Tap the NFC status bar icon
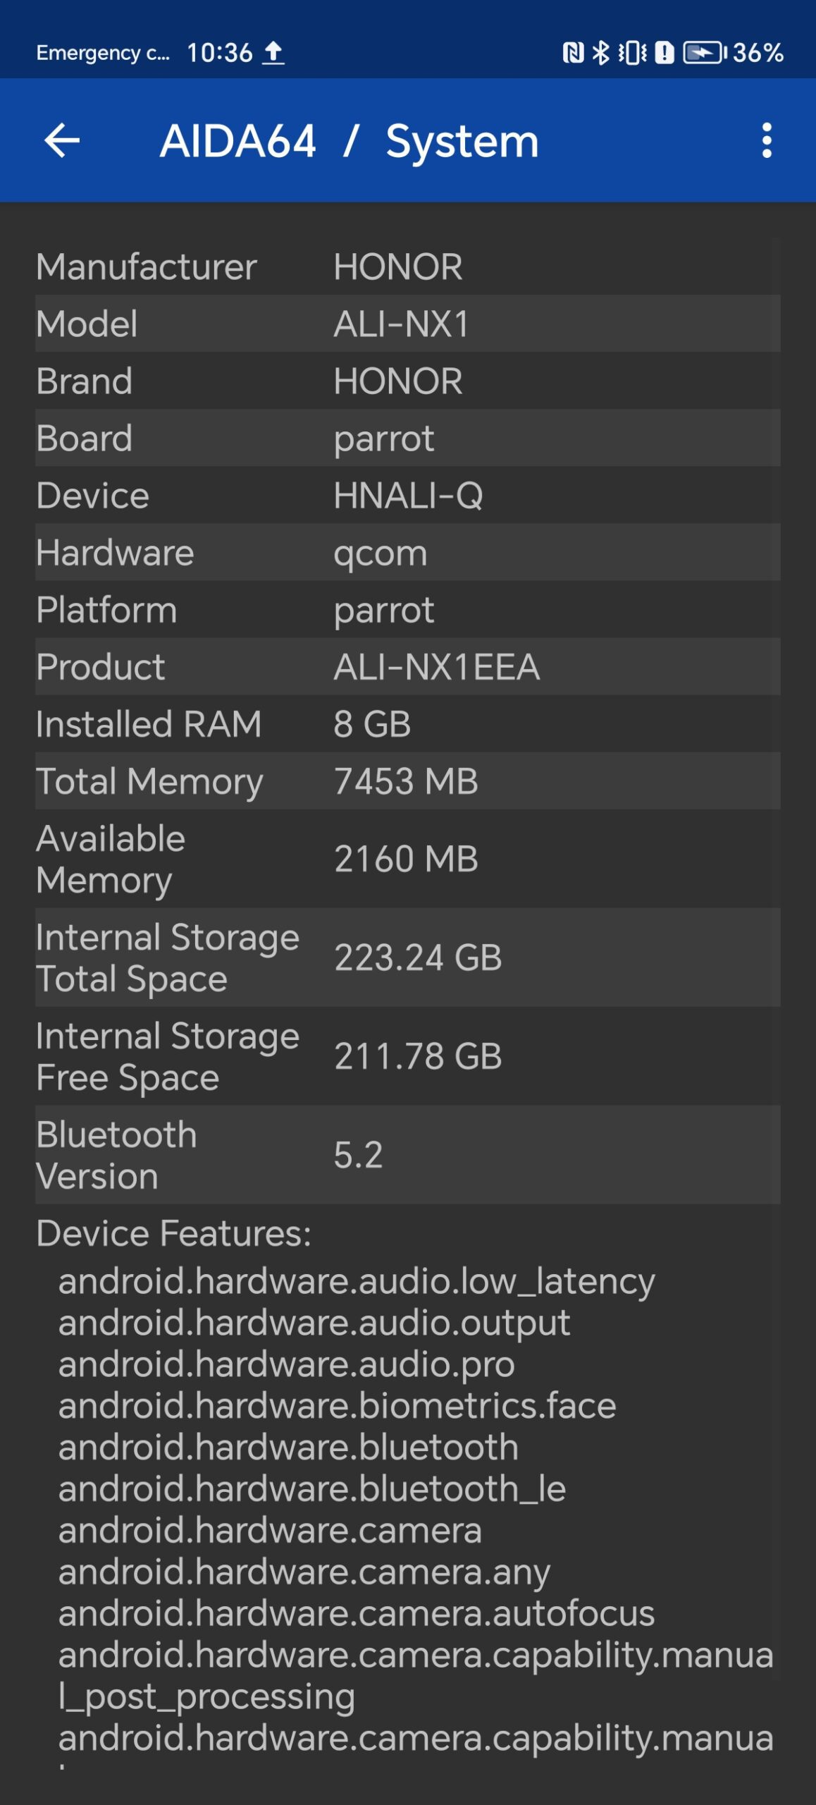 572,53
